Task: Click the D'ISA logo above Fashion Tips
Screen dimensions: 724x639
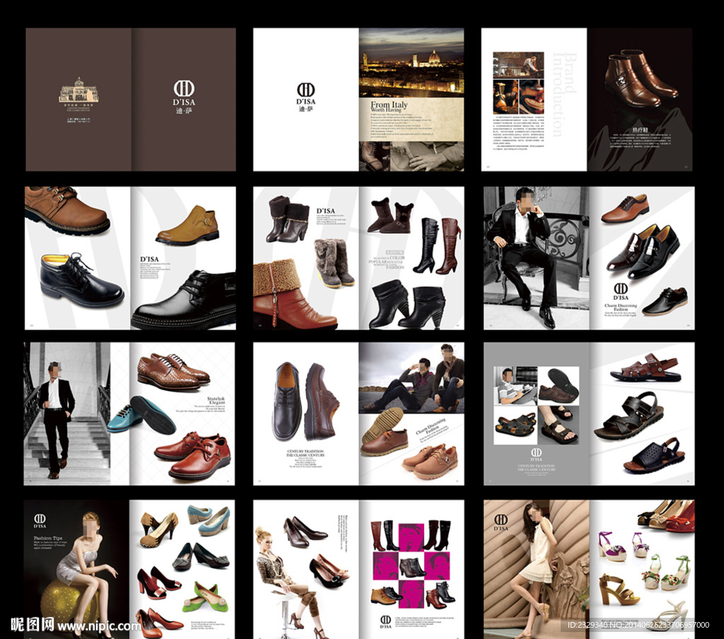Action: pyautogui.click(x=40, y=521)
